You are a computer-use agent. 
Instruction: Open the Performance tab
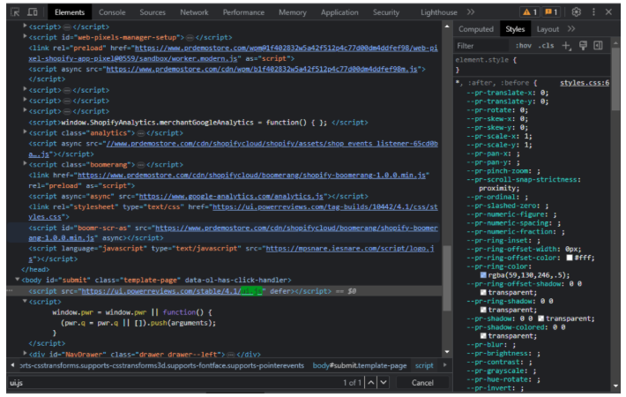pos(243,12)
